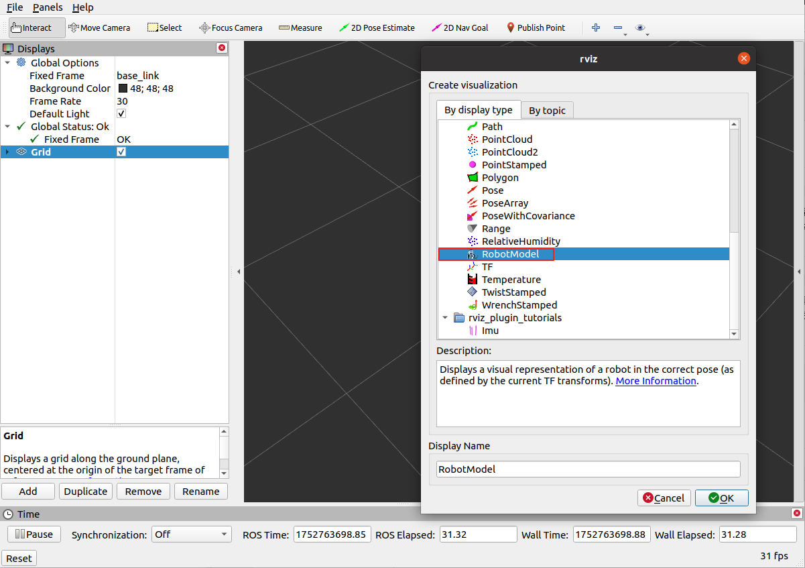Click the Temperature icon
805x568 pixels.
pyautogui.click(x=473, y=279)
